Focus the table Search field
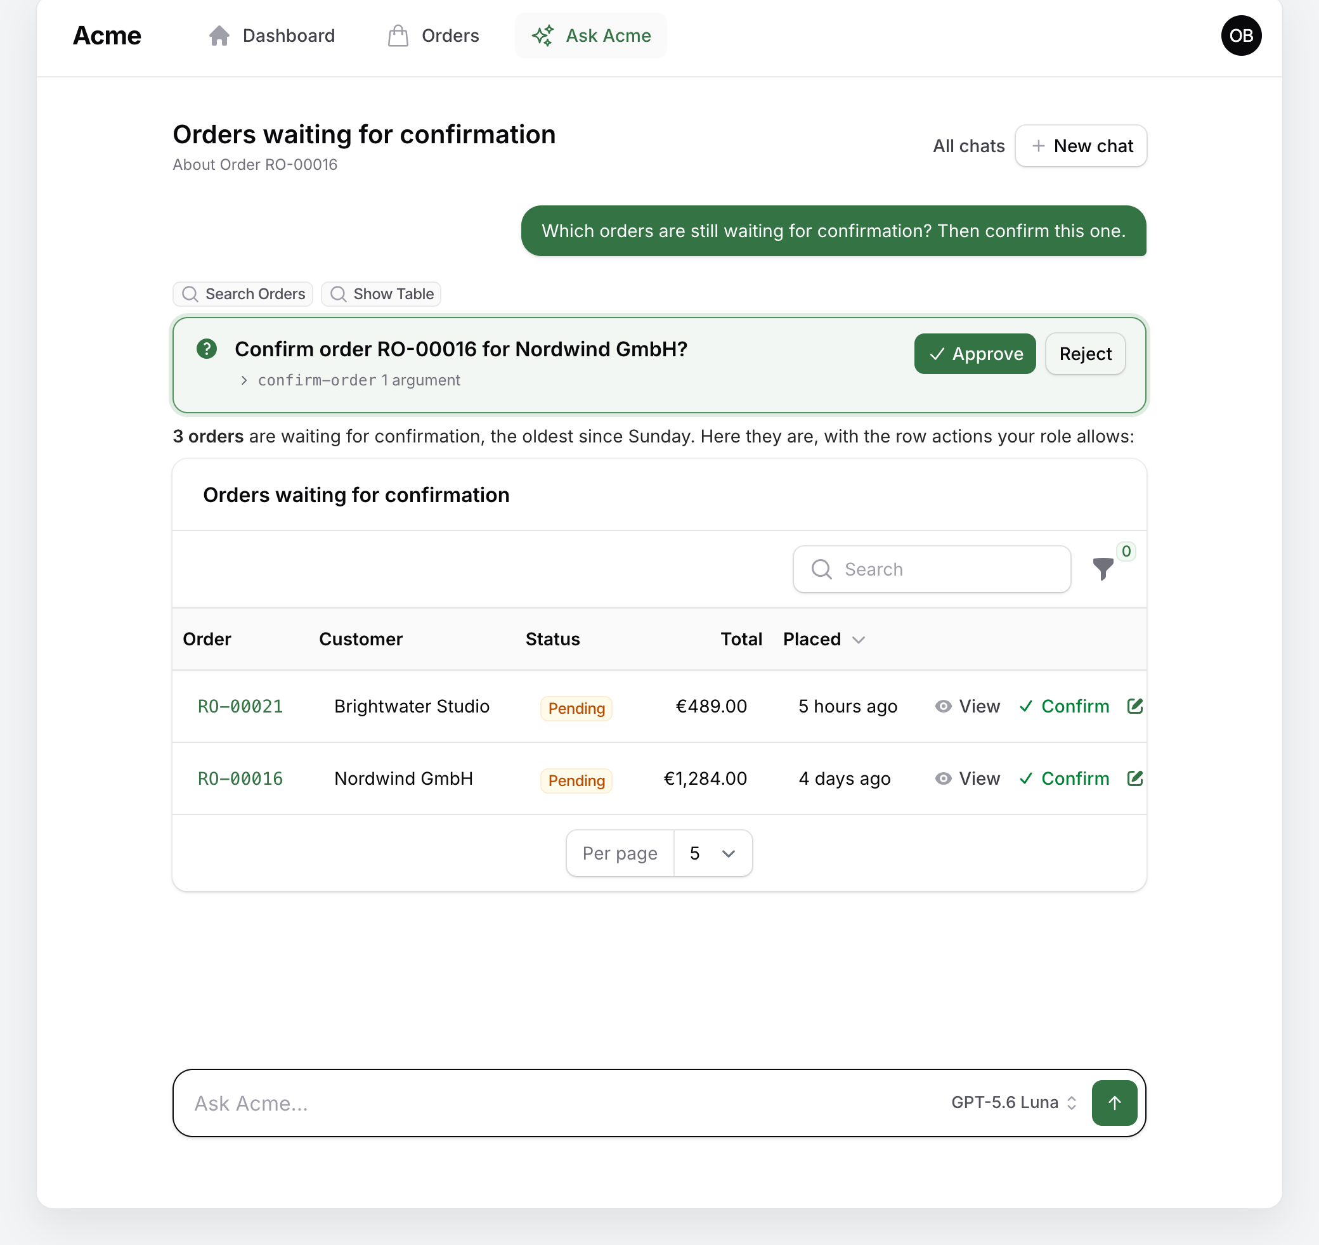Screen dimensions: 1319x1245 coord(932,569)
